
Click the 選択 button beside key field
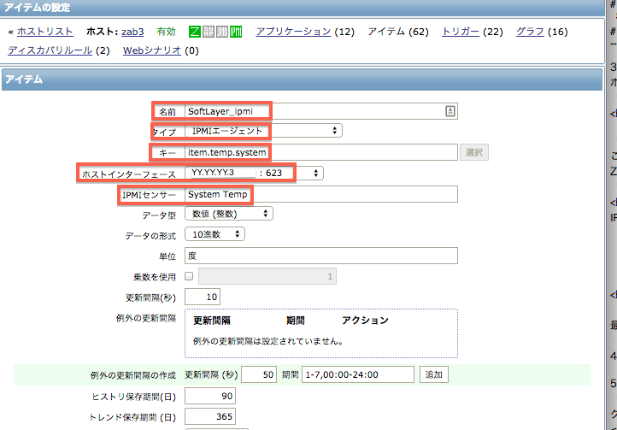(474, 152)
